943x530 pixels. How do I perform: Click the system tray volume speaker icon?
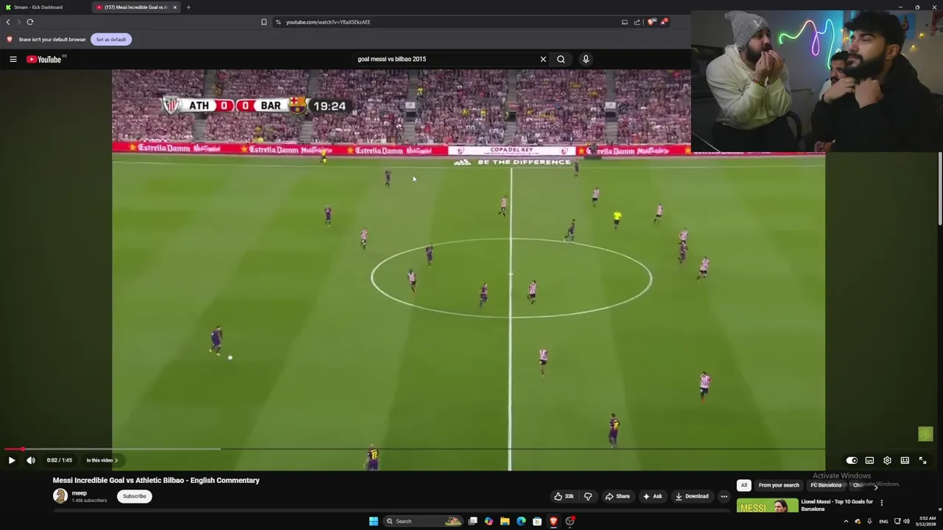pos(906,521)
